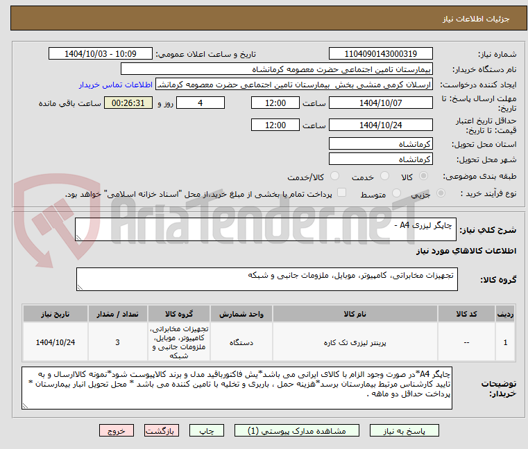Screen dimensions: 528x449
Task: Click the response deadline time 12:00 field
Action: pos(275,103)
